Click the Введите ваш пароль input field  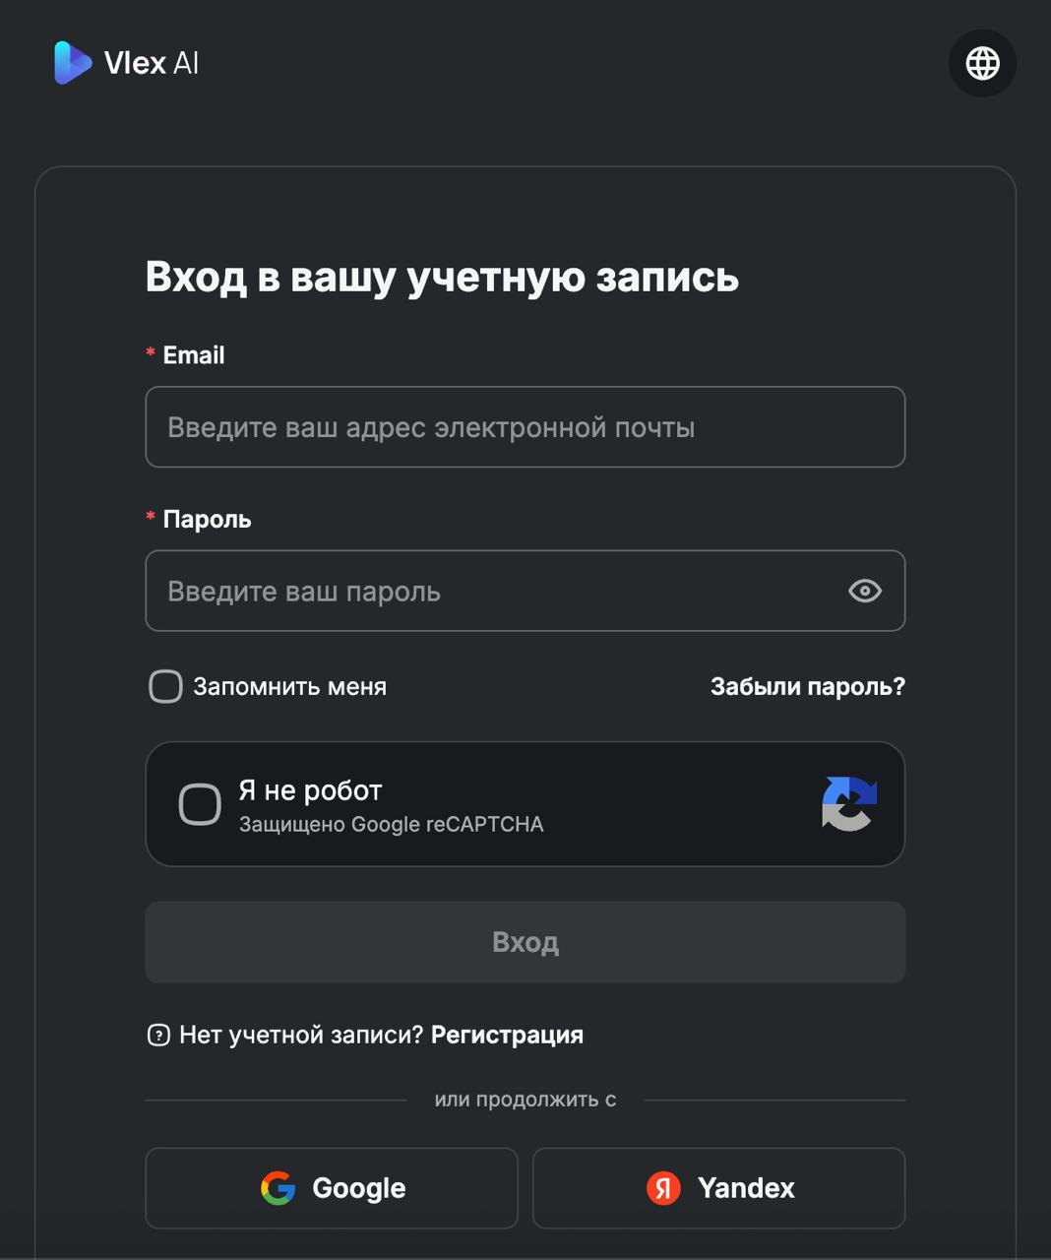coord(492,591)
